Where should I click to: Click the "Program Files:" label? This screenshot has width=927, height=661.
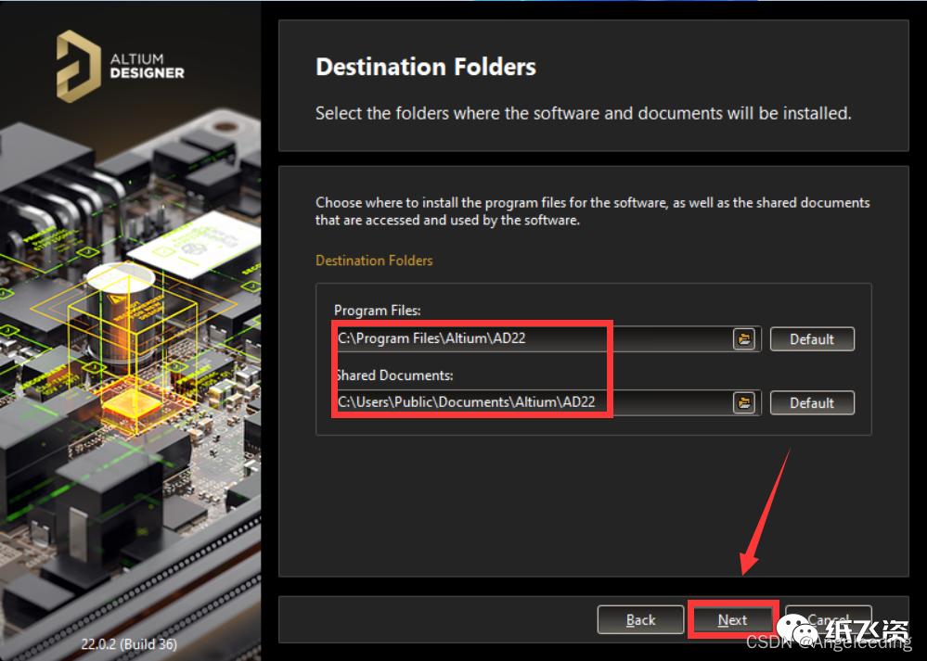(377, 311)
